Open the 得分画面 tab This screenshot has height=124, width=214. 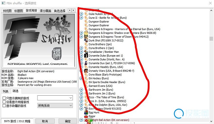pyautogui.click(x=45, y=11)
